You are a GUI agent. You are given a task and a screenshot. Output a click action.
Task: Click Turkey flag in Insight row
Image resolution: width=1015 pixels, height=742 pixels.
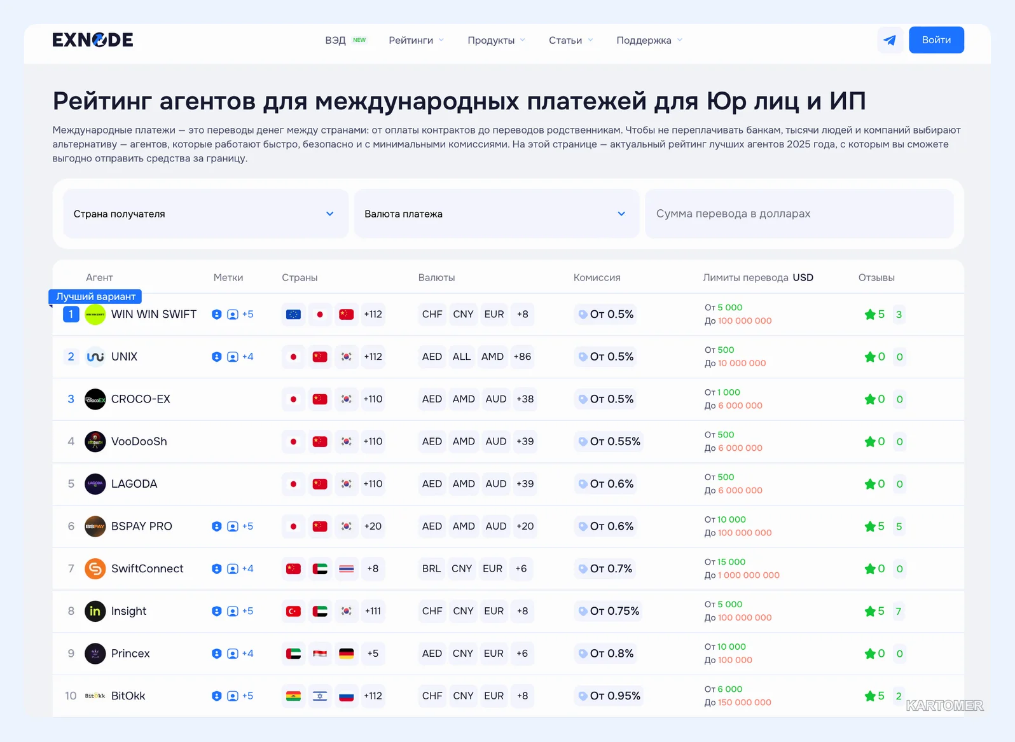(x=293, y=611)
